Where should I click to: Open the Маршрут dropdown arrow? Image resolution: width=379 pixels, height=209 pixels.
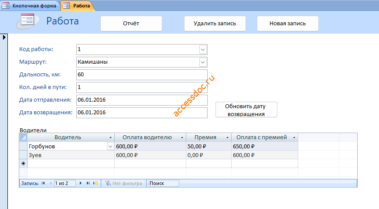[203, 62]
